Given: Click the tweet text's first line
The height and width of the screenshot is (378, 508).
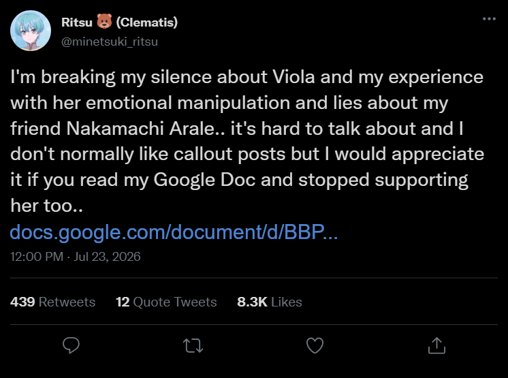Looking at the screenshot, I should (247, 77).
